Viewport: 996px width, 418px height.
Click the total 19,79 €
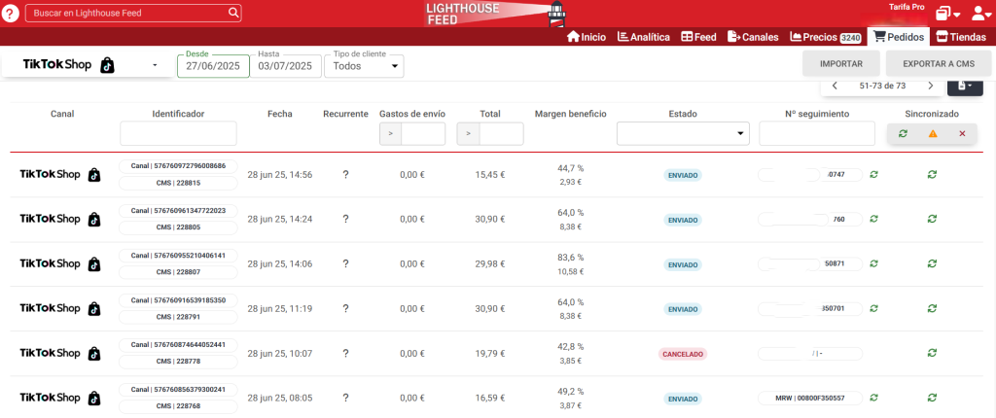(x=490, y=353)
